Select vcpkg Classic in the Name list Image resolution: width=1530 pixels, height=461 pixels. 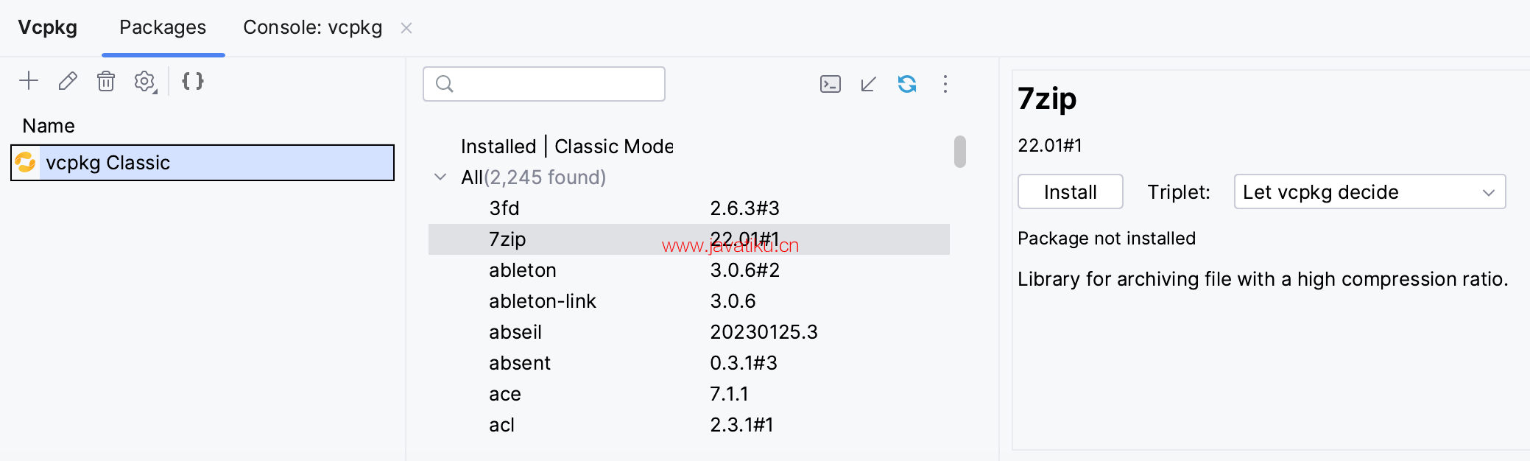(202, 163)
